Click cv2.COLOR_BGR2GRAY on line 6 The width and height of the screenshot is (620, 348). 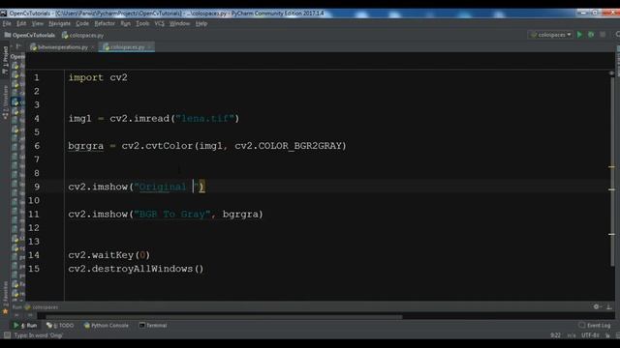click(289, 146)
